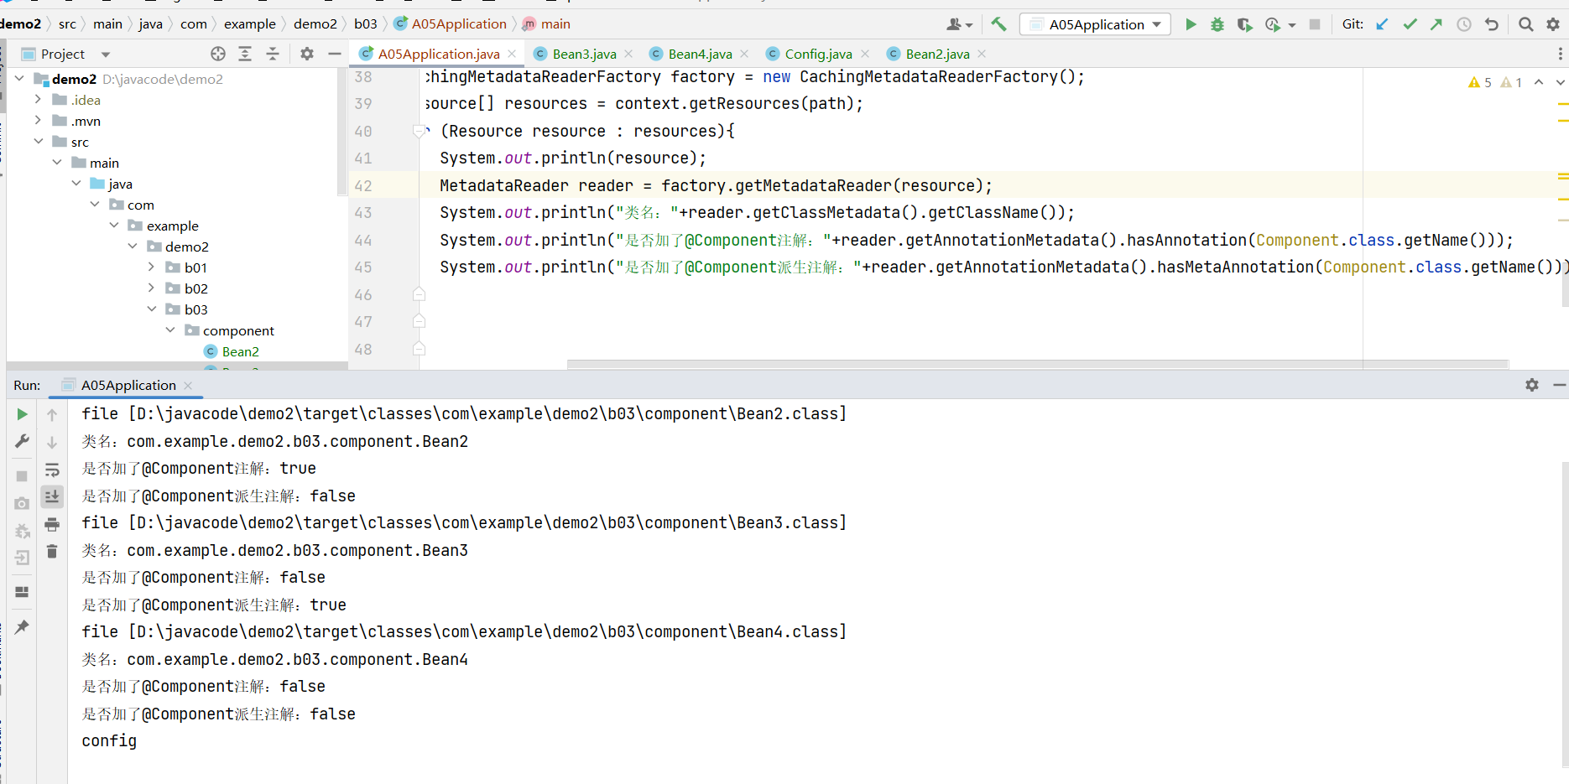Collapse the component package
Screen dimensions: 1569x784
click(170, 330)
